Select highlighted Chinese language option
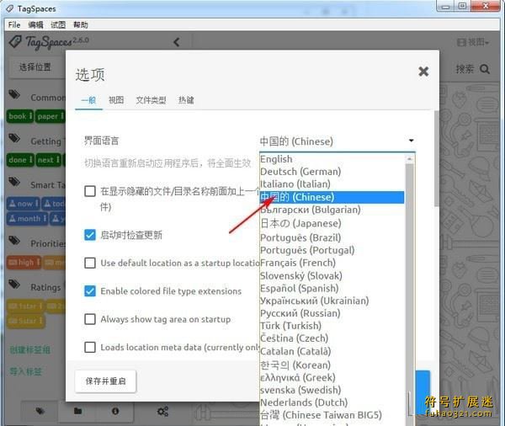 coord(332,197)
